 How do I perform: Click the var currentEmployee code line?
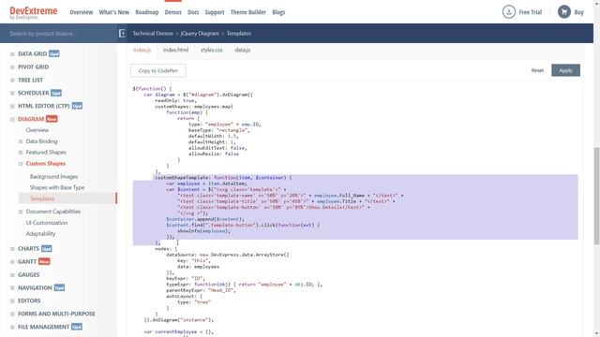[x=179, y=332]
